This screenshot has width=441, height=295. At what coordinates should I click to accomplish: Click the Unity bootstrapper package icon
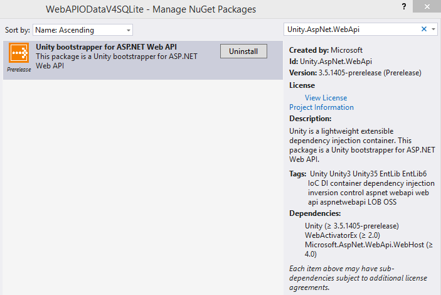tap(19, 55)
